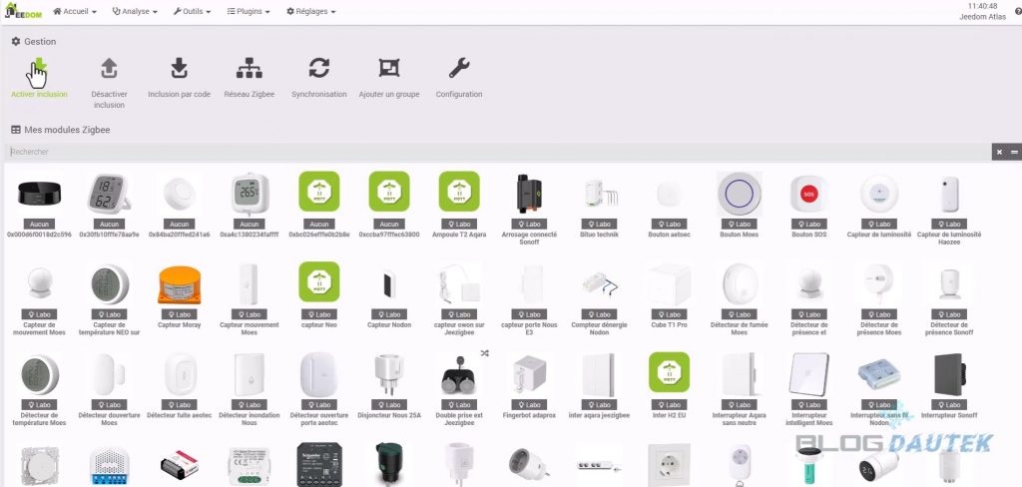
Task: Open the Réglages menu
Action: [x=310, y=12]
